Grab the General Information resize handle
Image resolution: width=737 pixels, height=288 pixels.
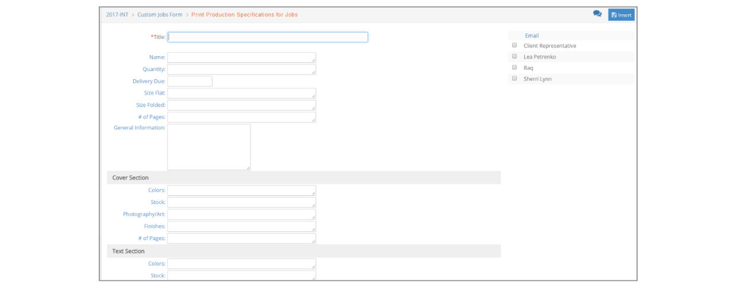pos(248,168)
